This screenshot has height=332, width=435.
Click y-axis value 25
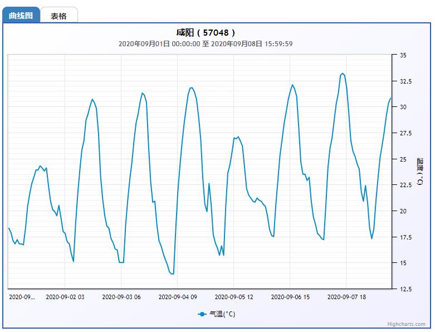pyautogui.click(x=403, y=159)
